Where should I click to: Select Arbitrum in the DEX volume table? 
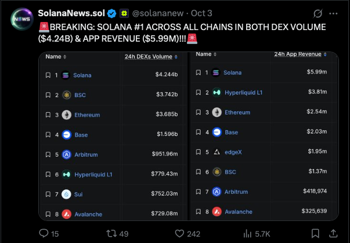(86, 154)
